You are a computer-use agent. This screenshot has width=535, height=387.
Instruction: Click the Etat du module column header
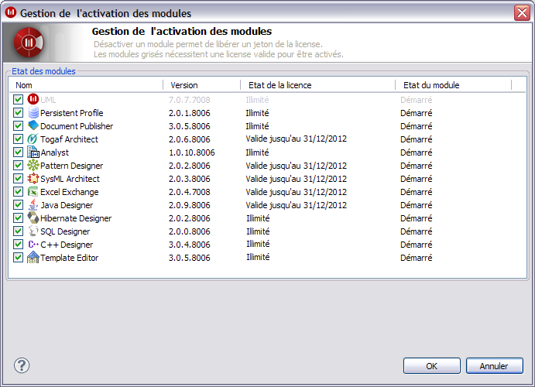tap(453, 85)
